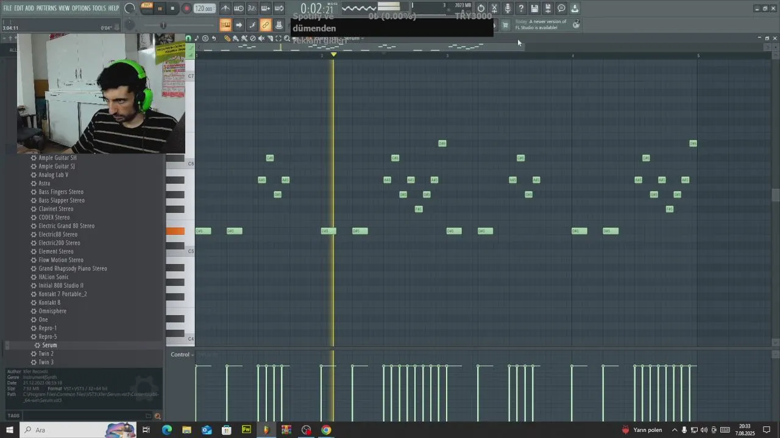Expand hidden system tray icons chevron
The width and height of the screenshot is (780, 438).
(x=674, y=430)
